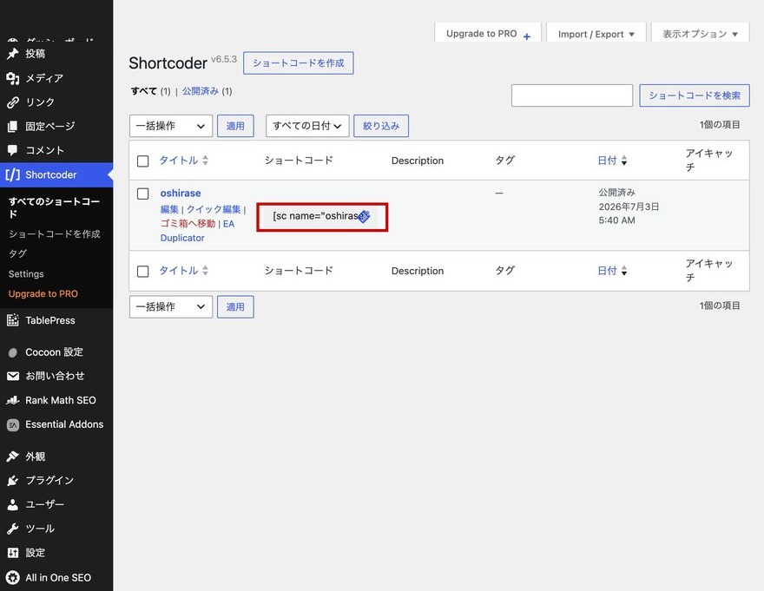Click the 絞り込み filter button
The height and width of the screenshot is (591, 764).
click(x=381, y=126)
